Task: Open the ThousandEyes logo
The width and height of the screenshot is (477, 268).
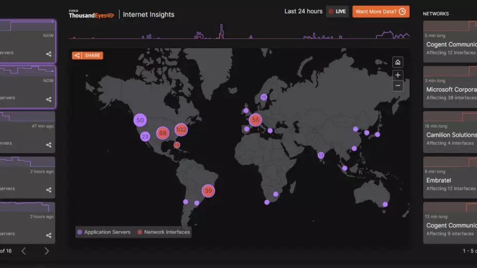Action: [x=91, y=14]
